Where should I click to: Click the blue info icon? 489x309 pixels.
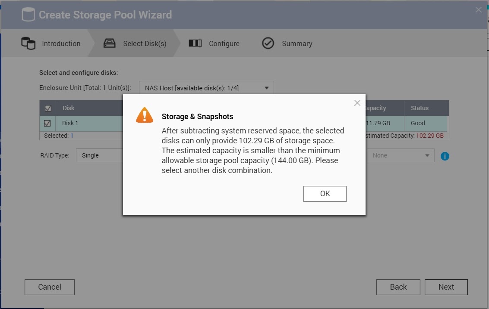pos(445,156)
